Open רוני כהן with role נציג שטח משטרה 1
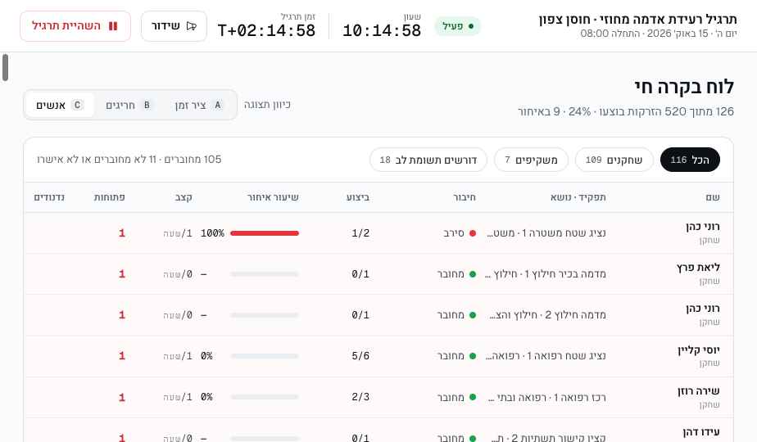The height and width of the screenshot is (442, 757). pos(702,227)
